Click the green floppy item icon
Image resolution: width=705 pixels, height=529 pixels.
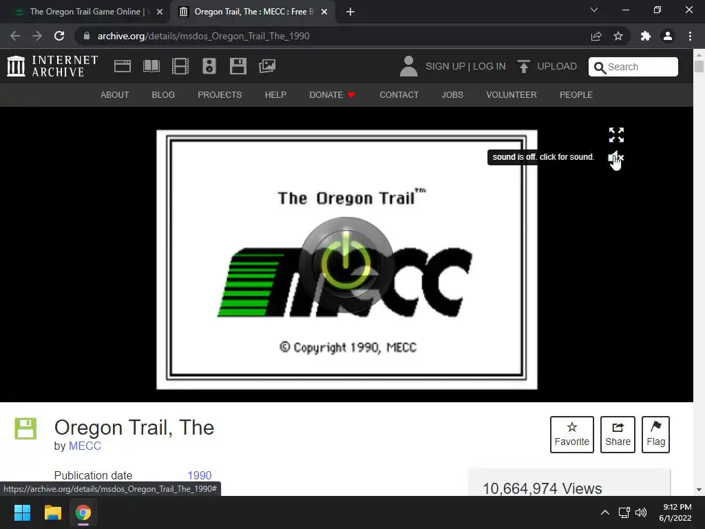[x=25, y=428]
